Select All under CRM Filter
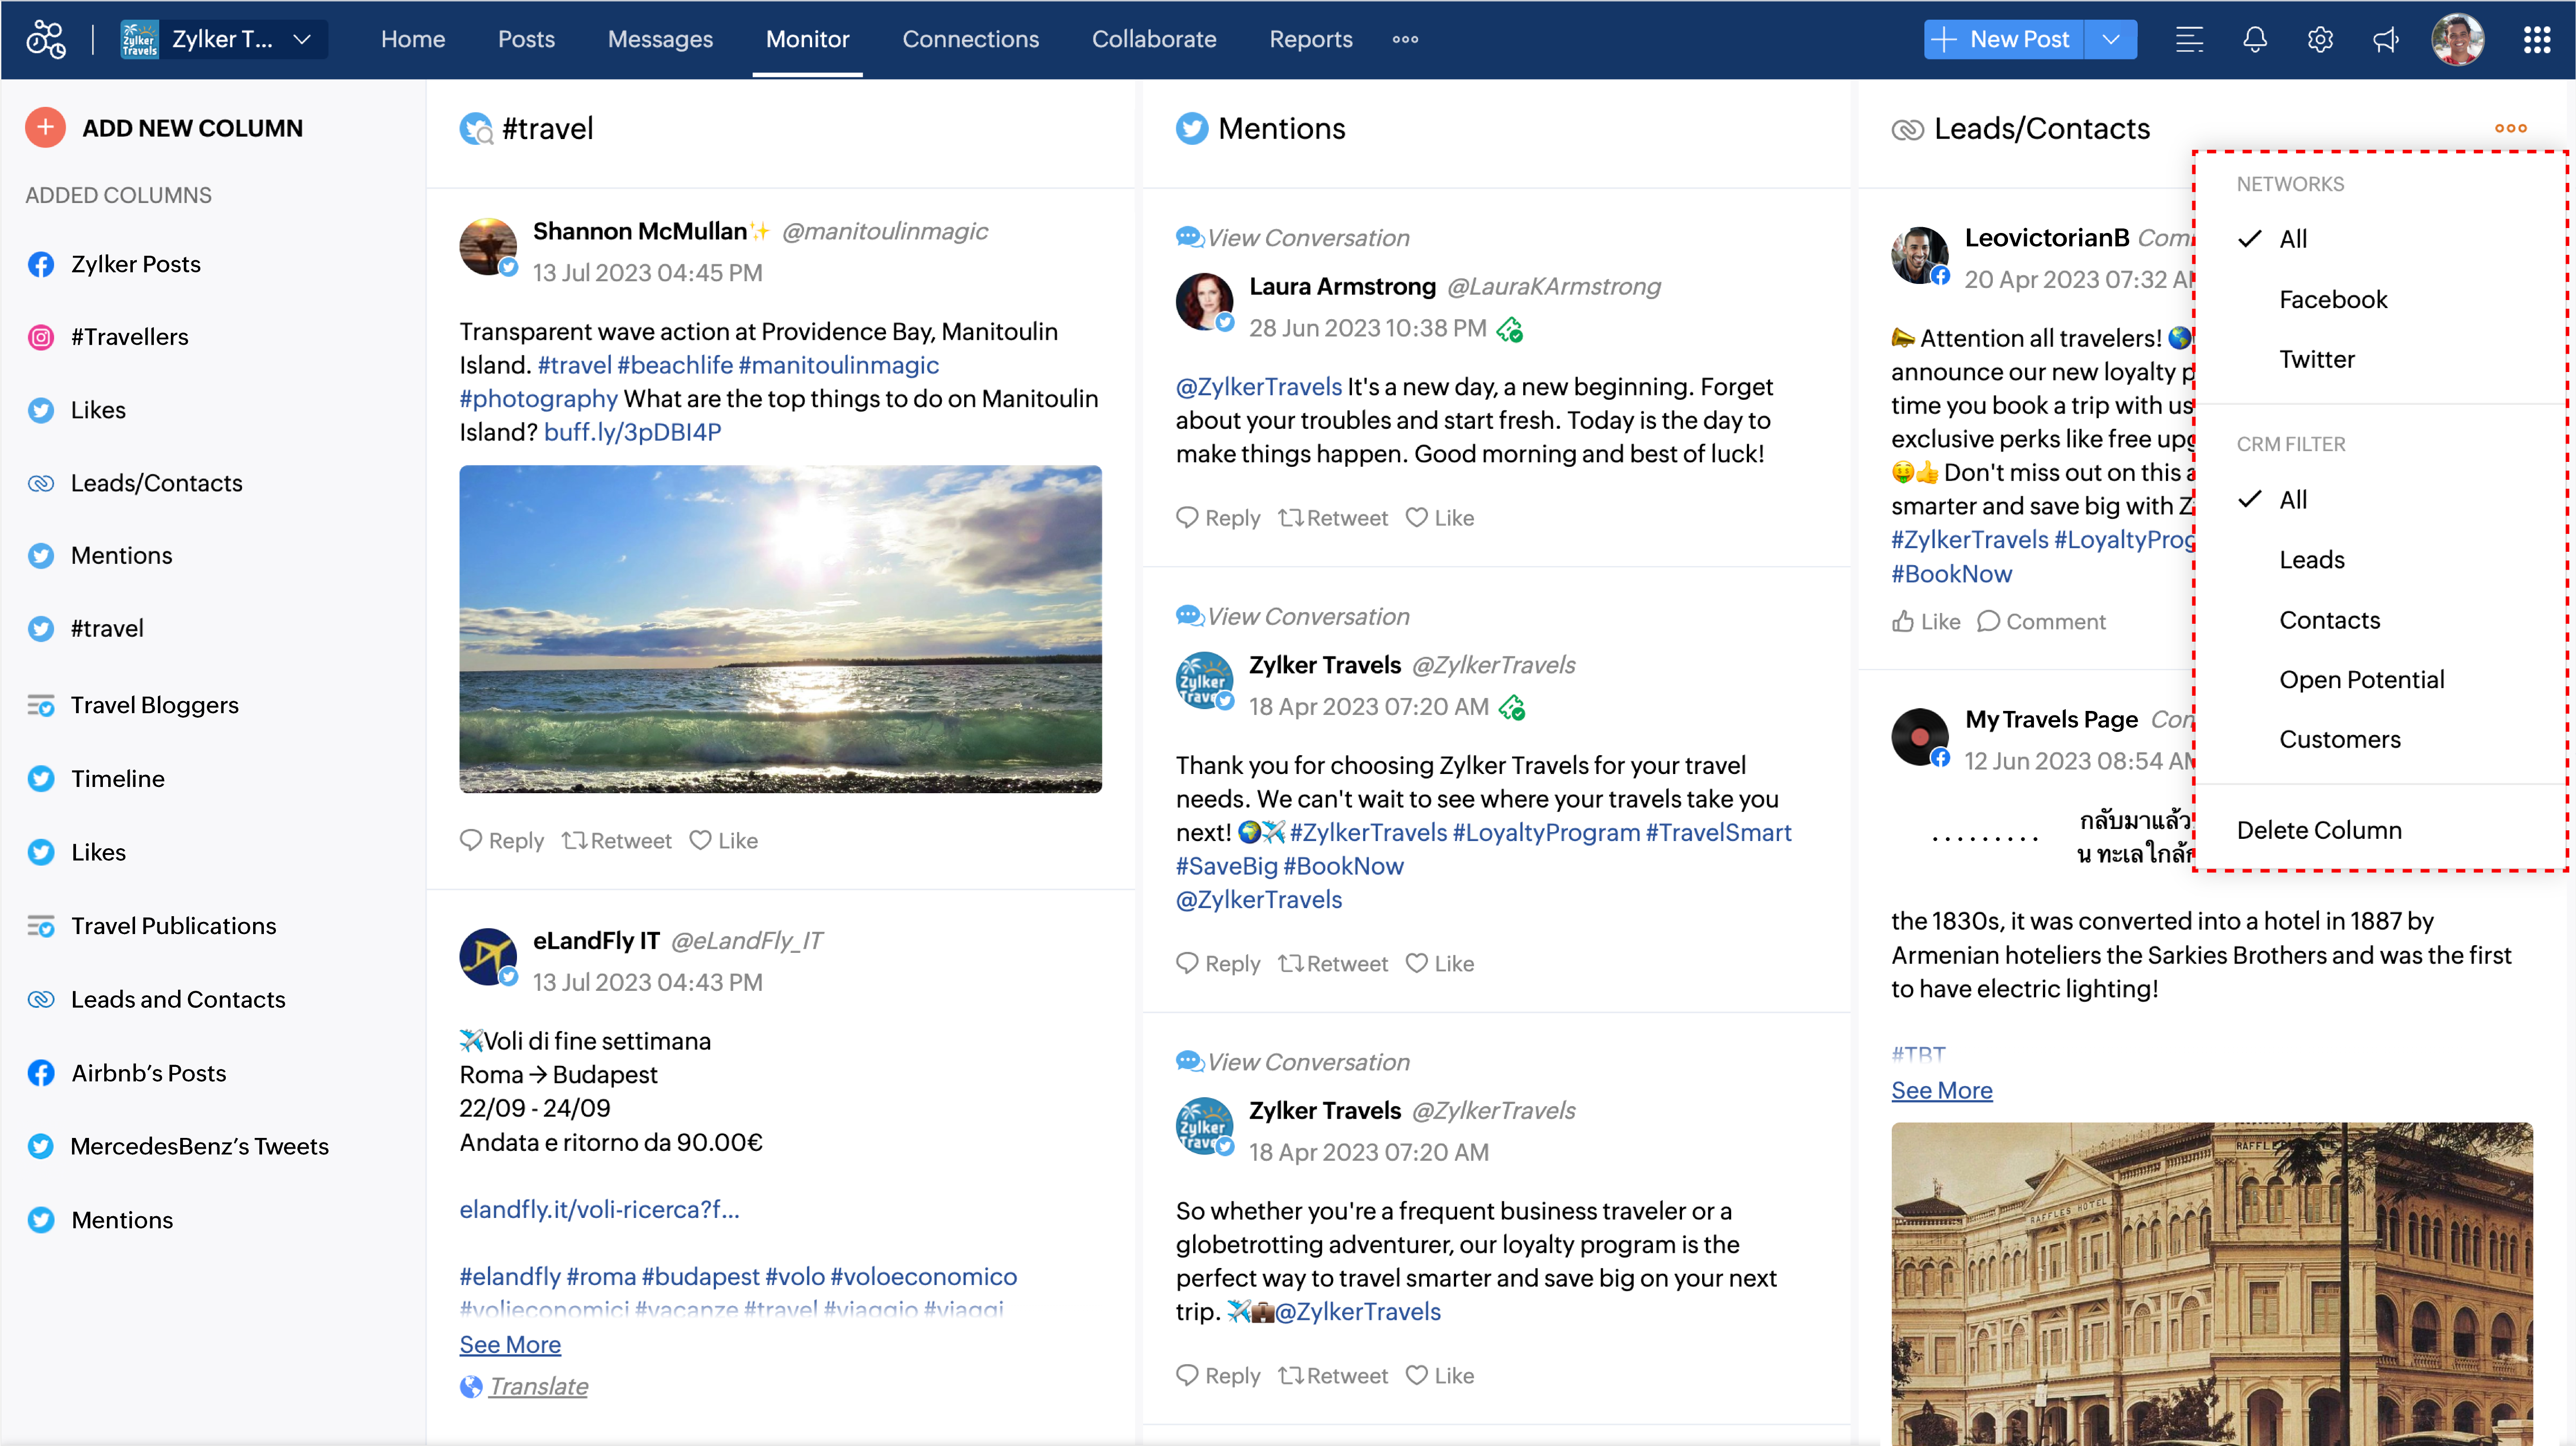Image resolution: width=2576 pixels, height=1446 pixels. pos(2293,499)
